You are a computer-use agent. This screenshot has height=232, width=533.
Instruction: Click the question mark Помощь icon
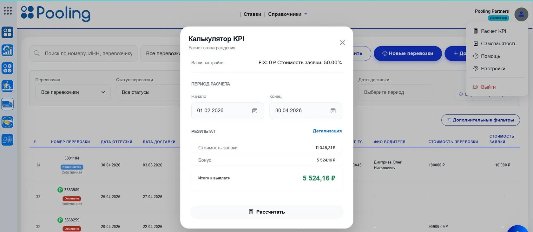(x=476, y=56)
